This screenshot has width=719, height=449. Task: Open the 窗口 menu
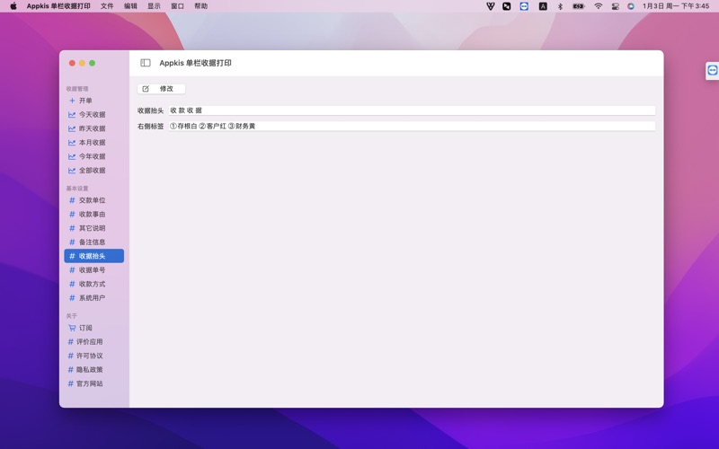click(177, 6)
